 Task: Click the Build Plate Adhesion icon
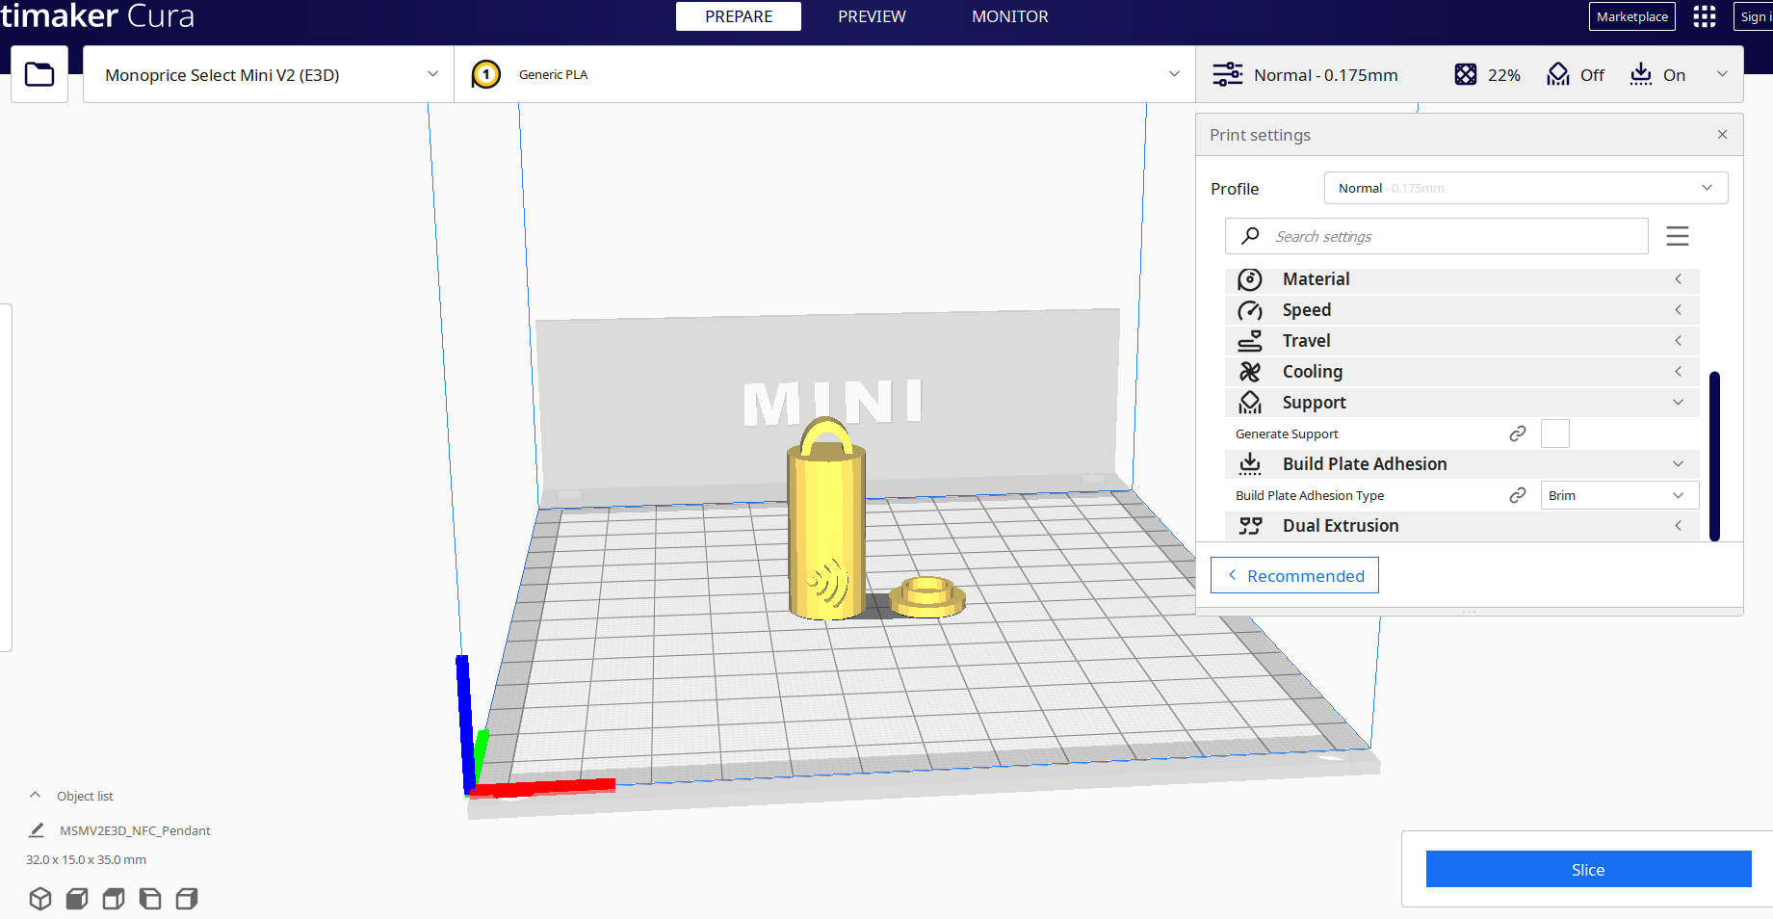pyautogui.click(x=1250, y=464)
